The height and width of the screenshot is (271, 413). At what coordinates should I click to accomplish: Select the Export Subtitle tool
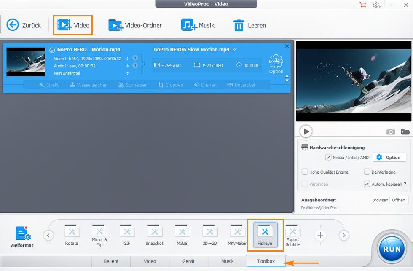(x=292, y=235)
